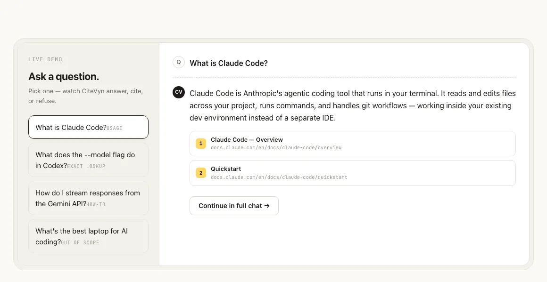Choose the 'stream responses from Gemini API' question
Screen dimensions: 547x282
pos(88,198)
